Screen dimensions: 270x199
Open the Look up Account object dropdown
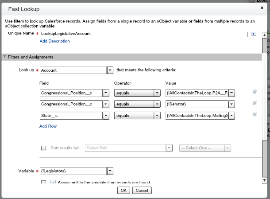point(110,70)
